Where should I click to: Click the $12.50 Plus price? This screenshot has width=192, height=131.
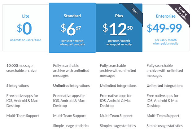118,29
